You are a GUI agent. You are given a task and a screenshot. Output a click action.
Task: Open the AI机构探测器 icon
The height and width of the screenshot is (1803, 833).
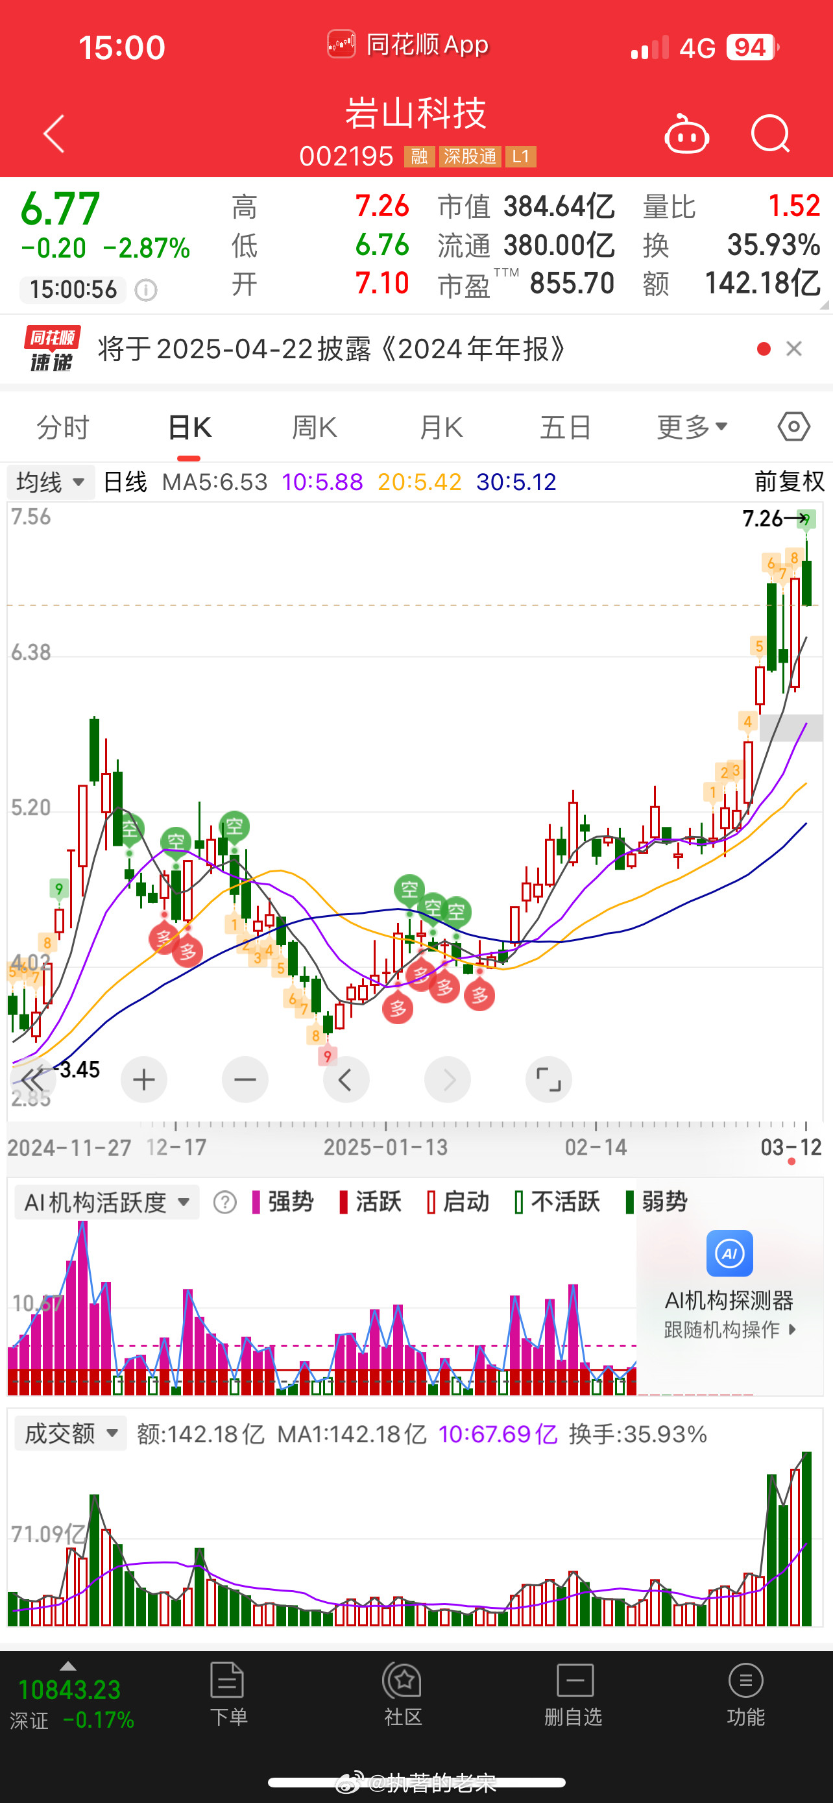click(729, 1253)
